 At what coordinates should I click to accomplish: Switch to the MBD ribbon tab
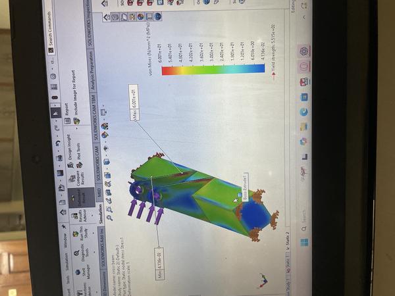tap(99, 193)
